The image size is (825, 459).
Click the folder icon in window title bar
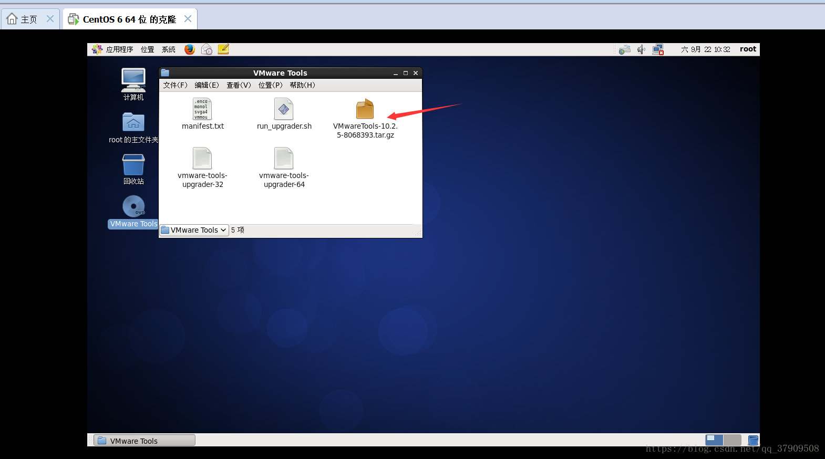point(165,73)
